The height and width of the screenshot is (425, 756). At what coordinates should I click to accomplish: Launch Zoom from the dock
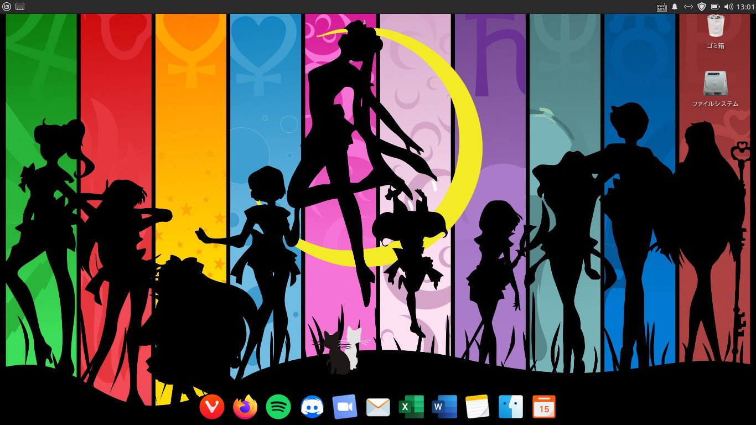click(x=345, y=407)
